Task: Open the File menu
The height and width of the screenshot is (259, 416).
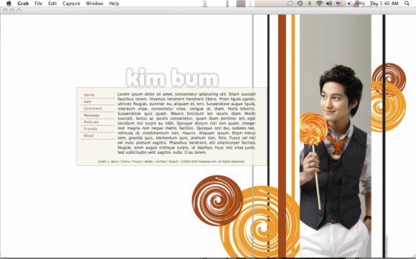Action: click(39, 4)
